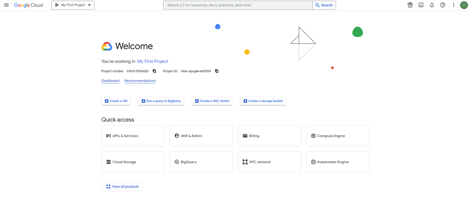The image size is (468, 208).
Task: Click Create a storage bucket button
Action: click(x=263, y=101)
